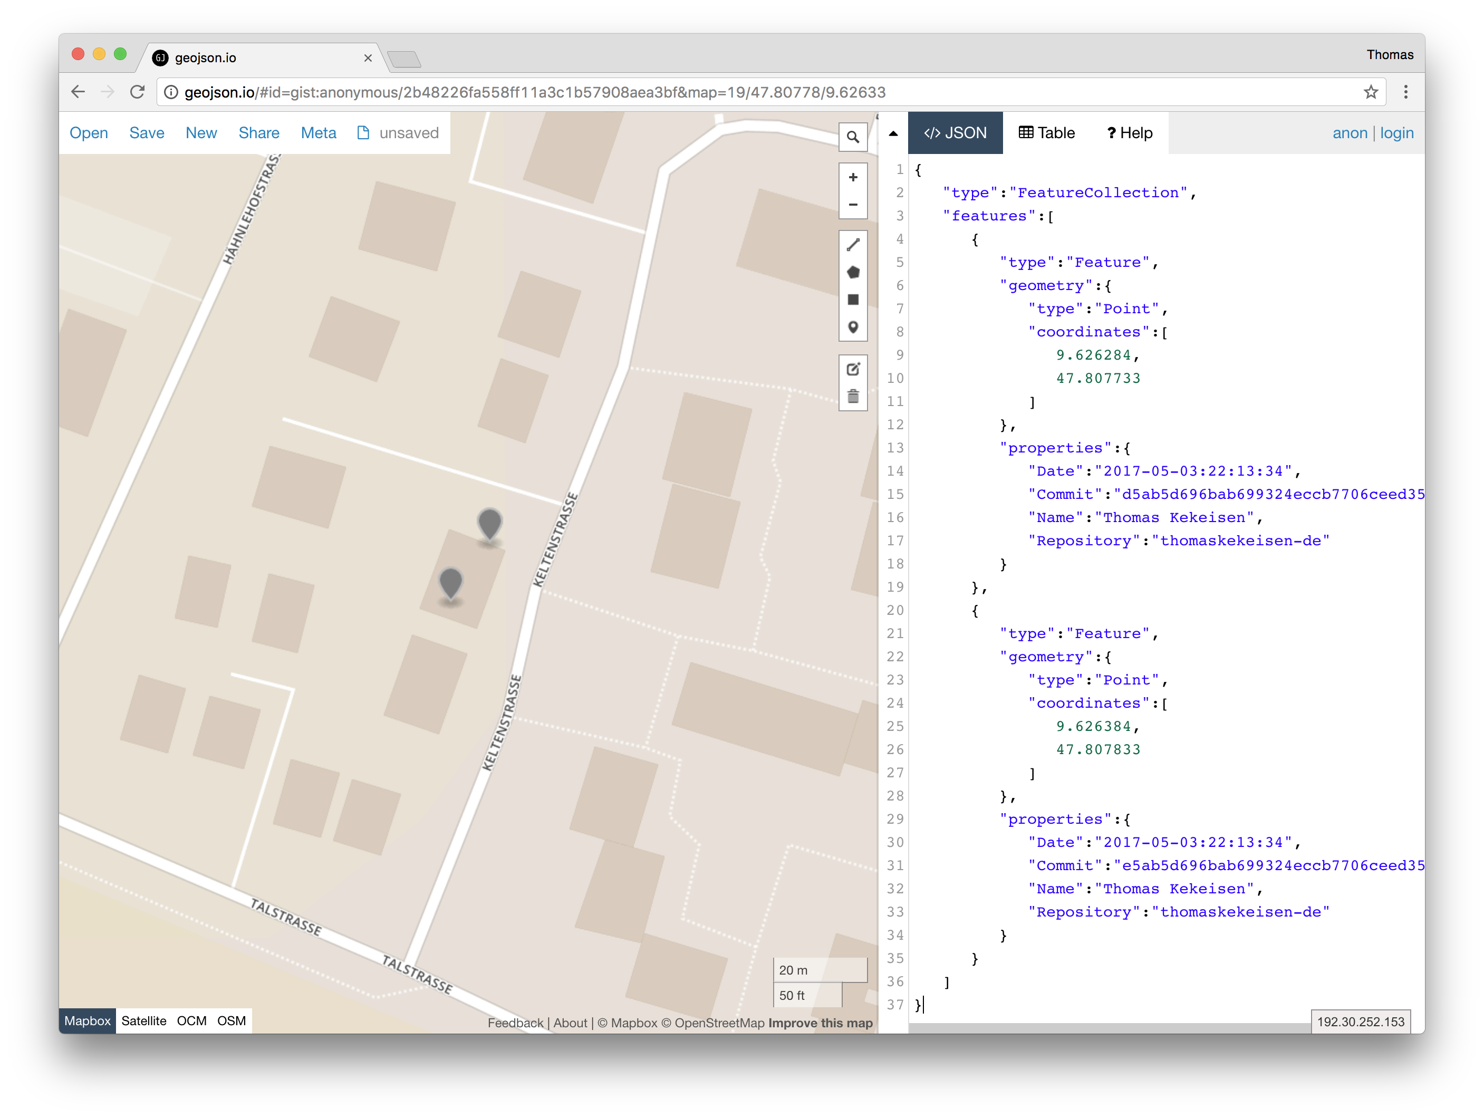Click the horizontal scrollbar under JSON editor

[1107, 1028]
